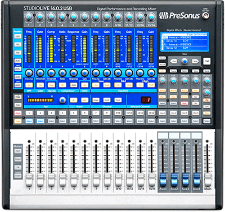
Task: Toggle the Compressor Auto button
Action: tap(74, 85)
